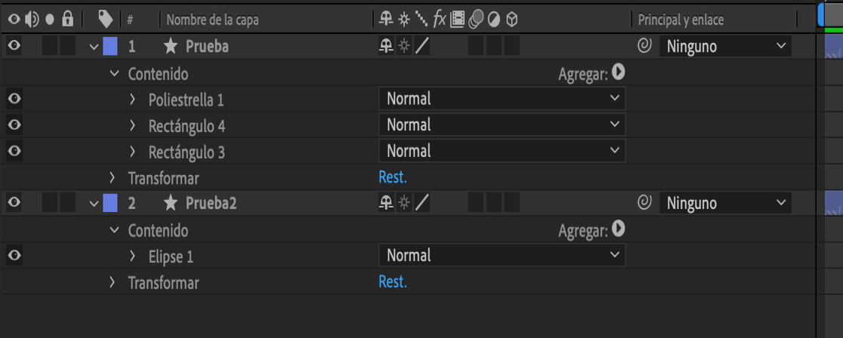Click the audio speaker column header icon
This screenshot has width=843, height=338.
(32, 19)
